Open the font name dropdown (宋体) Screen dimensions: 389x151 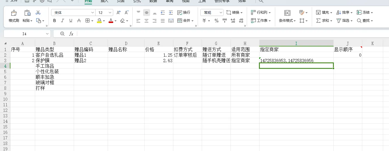pyautogui.click(x=93, y=12)
